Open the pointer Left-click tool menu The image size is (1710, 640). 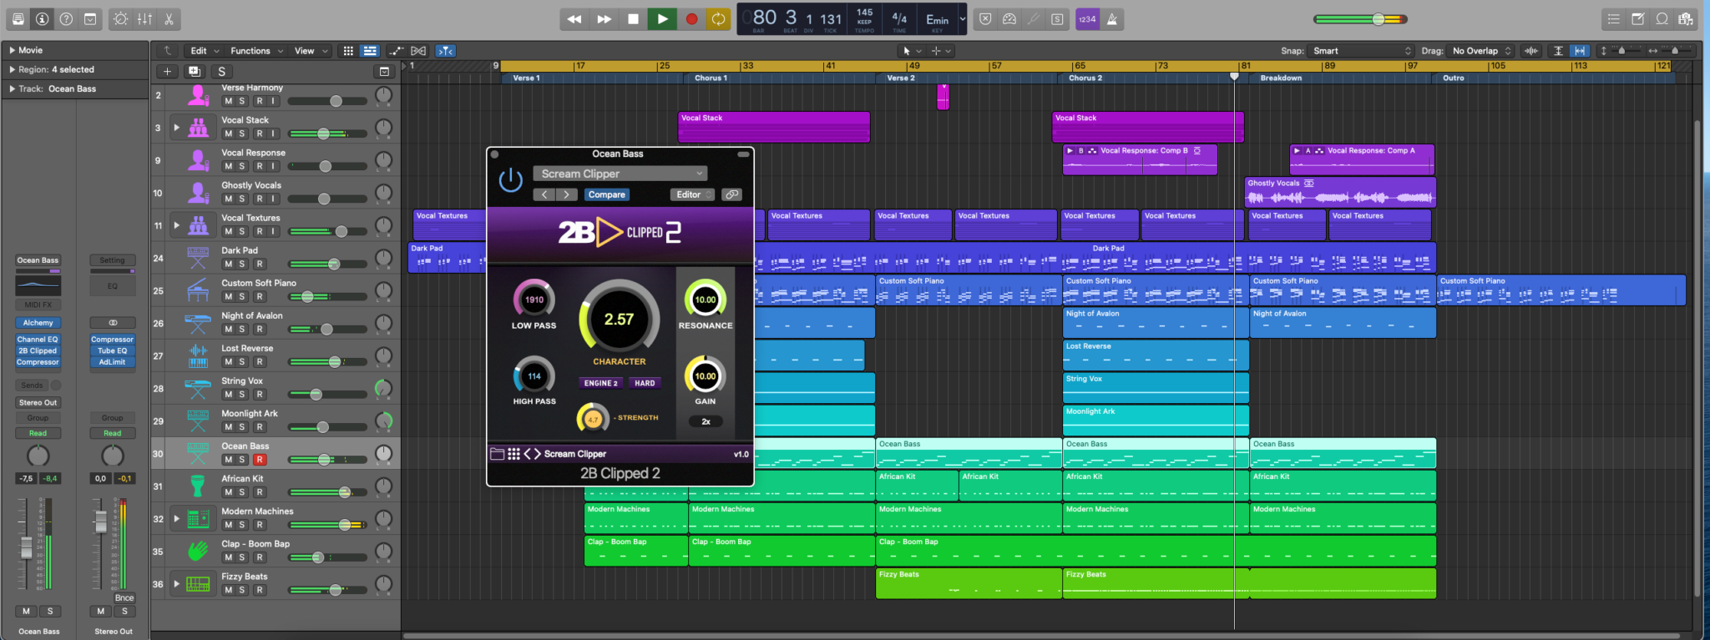(x=912, y=51)
